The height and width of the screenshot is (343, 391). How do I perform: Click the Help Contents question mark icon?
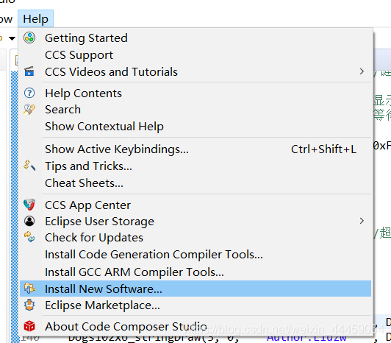pyautogui.click(x=29, y=93)
